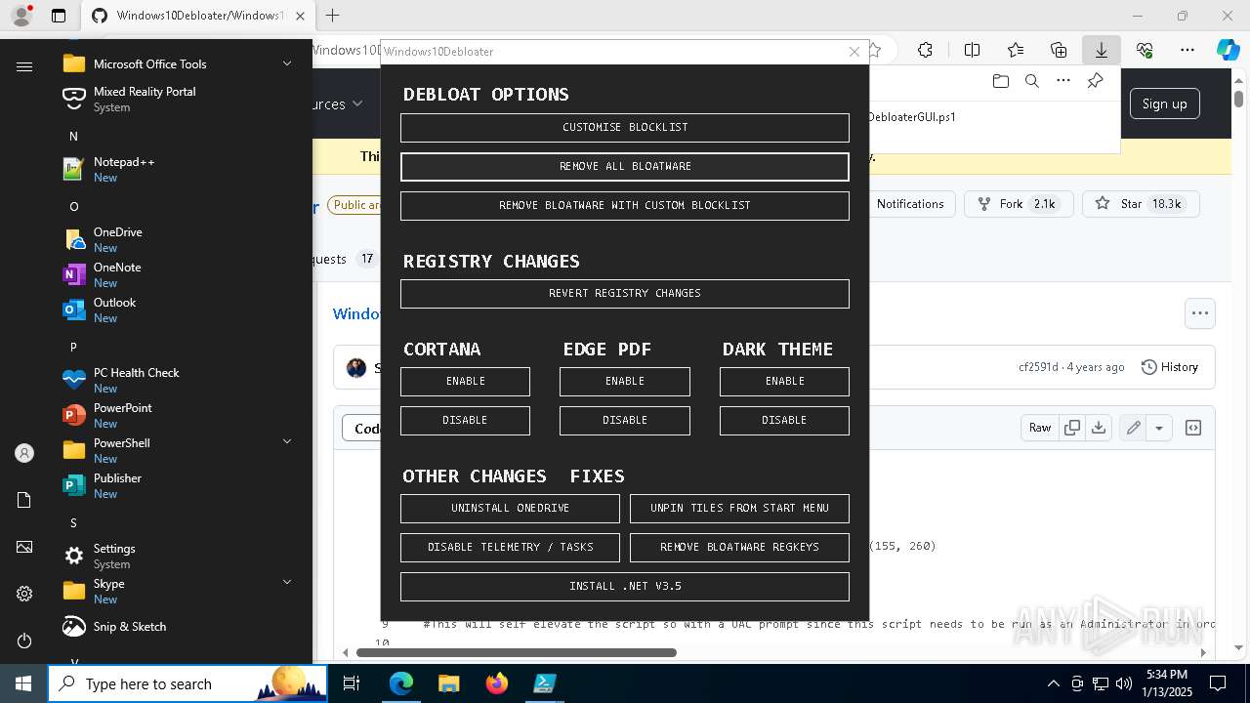Click Remove Bloatware Regkeys
This screenshot has height=703, width=1250.
point(739,548)
